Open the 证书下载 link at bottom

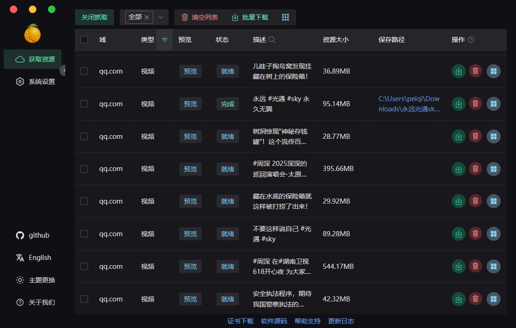[x=240, y=321]
